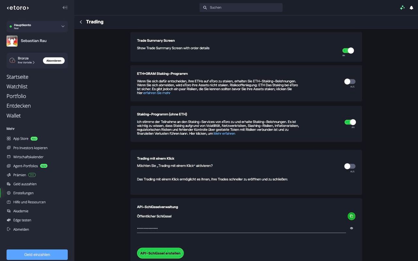The width and height of the screenshot is (418, 261).
Task: Click the Sebastian Rau username
Action: coord(33,41)
